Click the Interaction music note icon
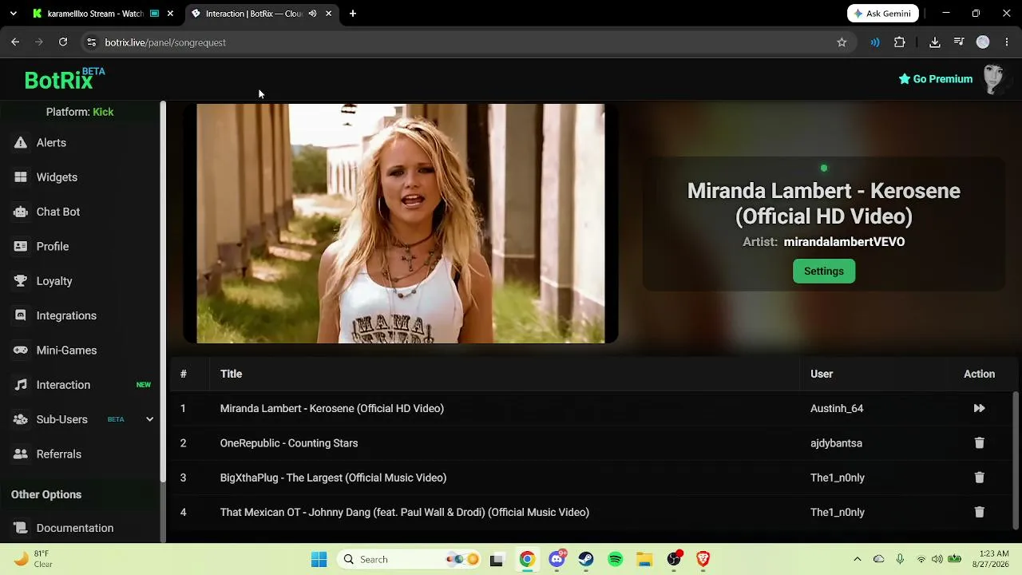Screen dimensions: 1022x575 pos(21,385)
